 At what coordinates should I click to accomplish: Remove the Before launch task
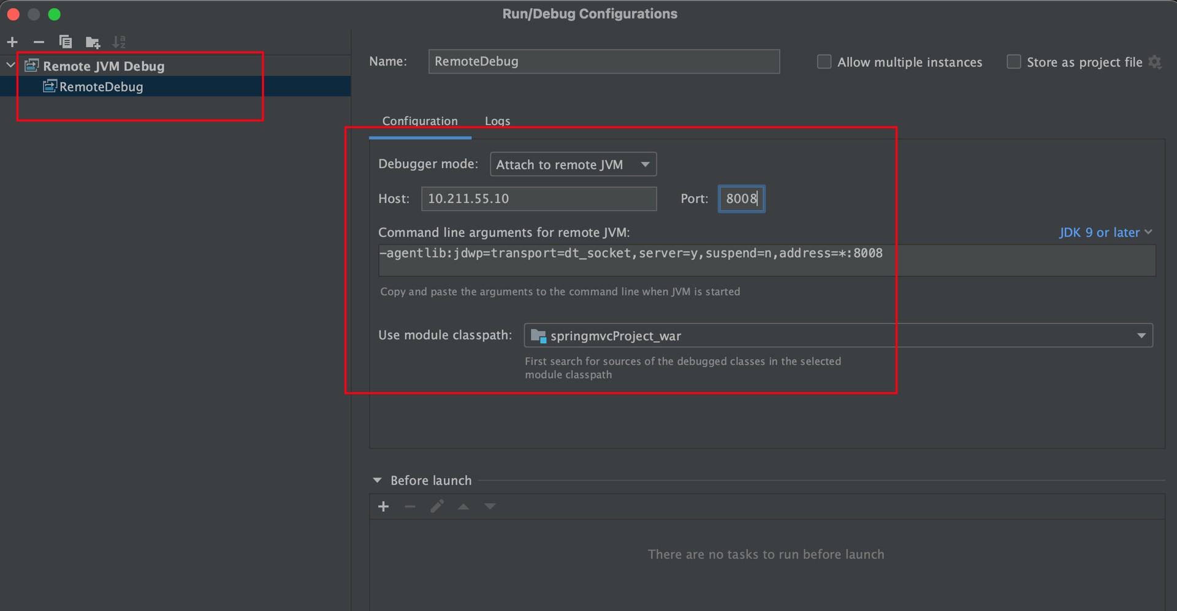coord(410,507)
